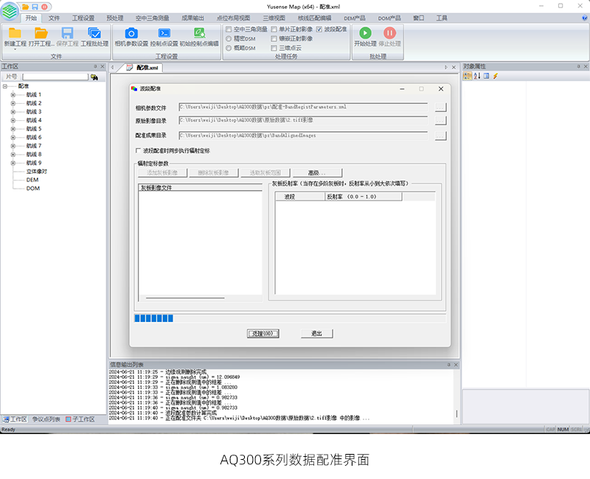Select the 精密DSM radio button
Image resolution: width=590 pixels, height=479 pixels.
click(x=229, y=38)
